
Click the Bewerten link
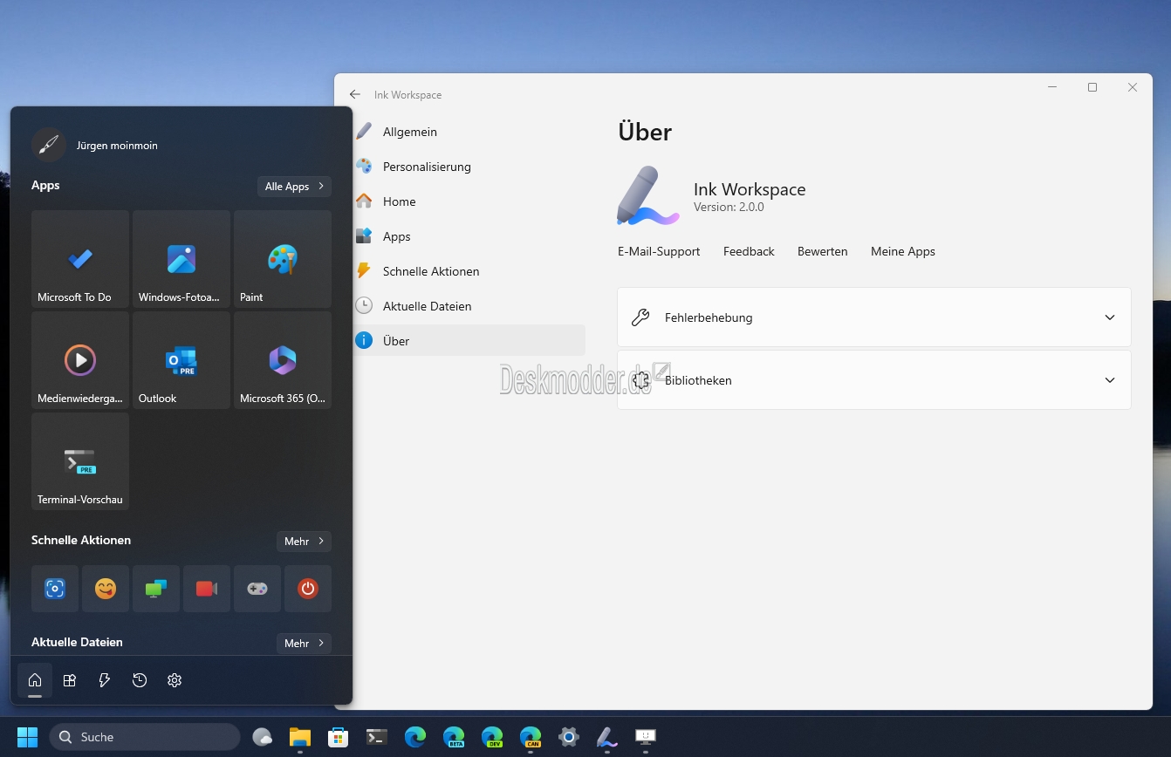pos(823,251)
